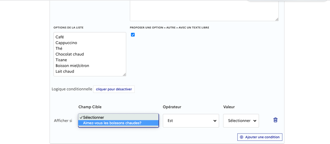Screen dimensions: 330x144
Task: Click the top textarea's resize corner handle
Action: (276, 19)
